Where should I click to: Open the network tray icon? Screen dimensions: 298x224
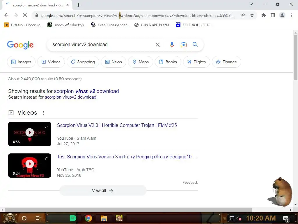(232, 218)
